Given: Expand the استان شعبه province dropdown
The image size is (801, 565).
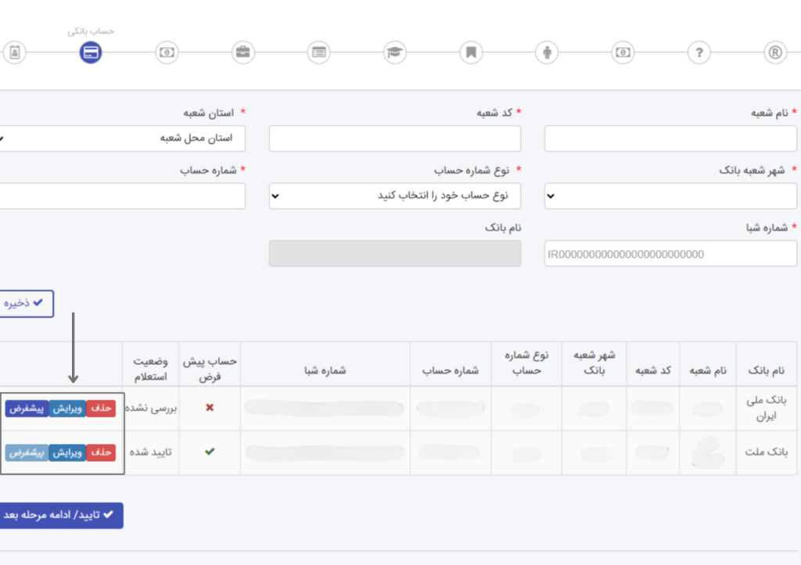Looking at the screenshot, I should (x=121, y=138).
